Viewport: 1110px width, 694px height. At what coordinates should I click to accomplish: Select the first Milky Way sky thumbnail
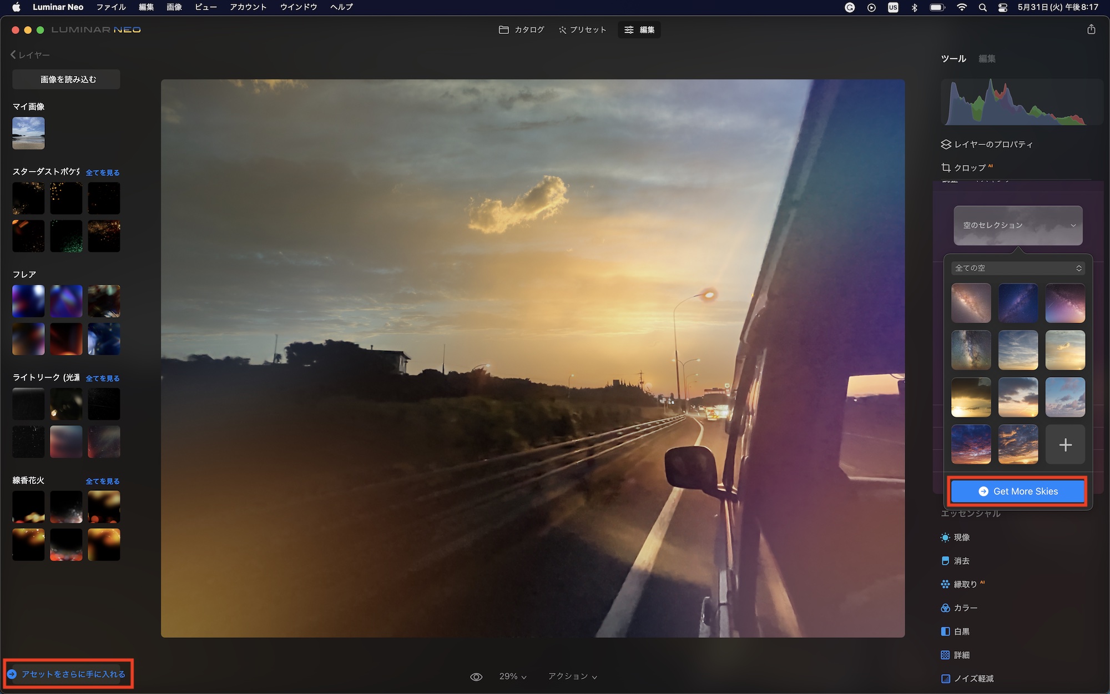(971, 303)
